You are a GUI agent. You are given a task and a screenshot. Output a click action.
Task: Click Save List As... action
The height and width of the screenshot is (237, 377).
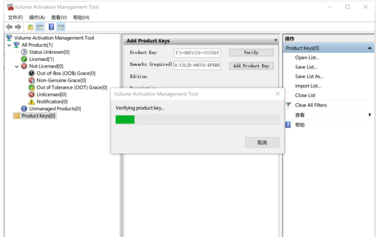(309, 77)
